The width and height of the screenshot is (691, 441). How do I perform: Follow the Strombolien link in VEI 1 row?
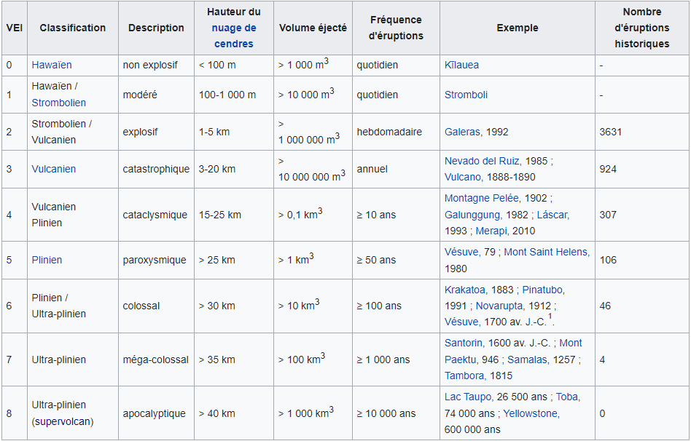click(58, 103)
